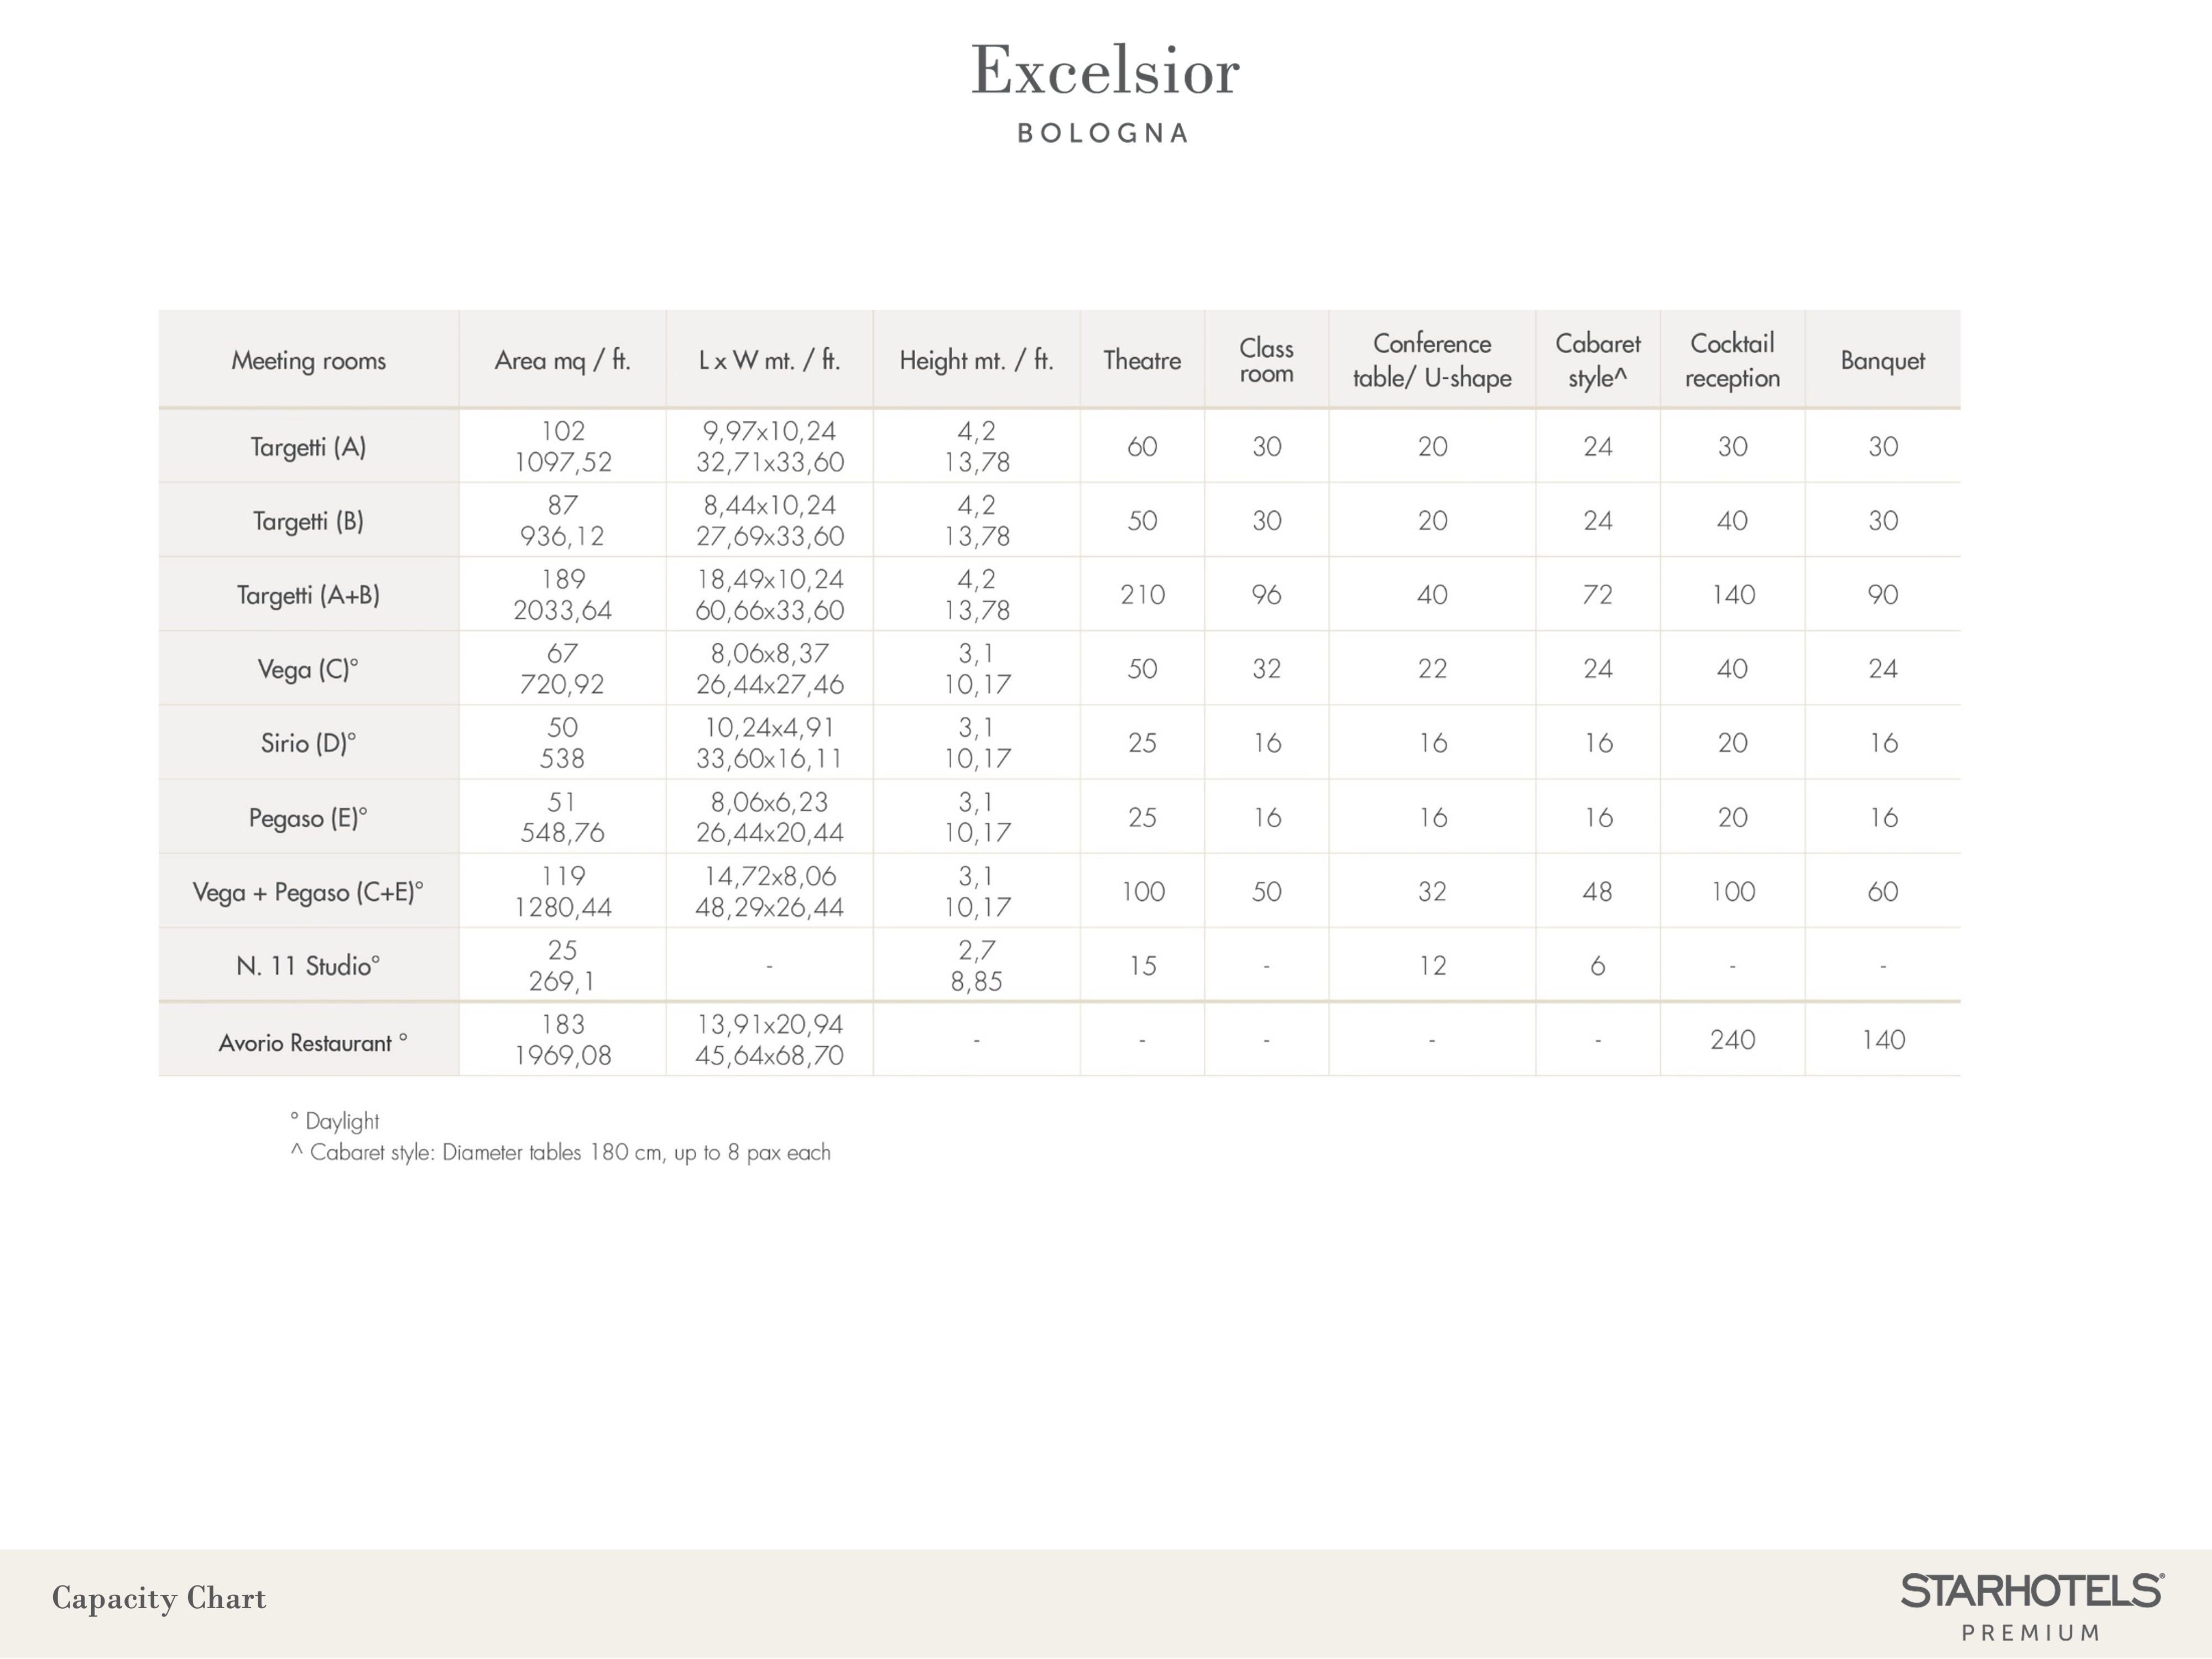2212x1659 pixels.
Task: Click Cocktail value 240 for Avorio Restaurant
Action: click(x=1732, y=1040)
